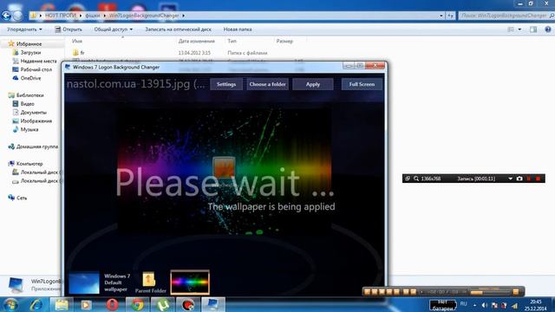Open Рабочий стол in navigation pane

[36, 69]
